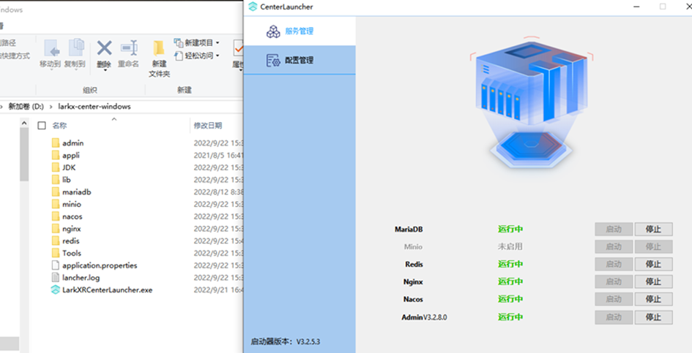The height and width of the screenshot is (353, 692).
Task: Select the lancher.log file
Action: (x=81, y=278)
